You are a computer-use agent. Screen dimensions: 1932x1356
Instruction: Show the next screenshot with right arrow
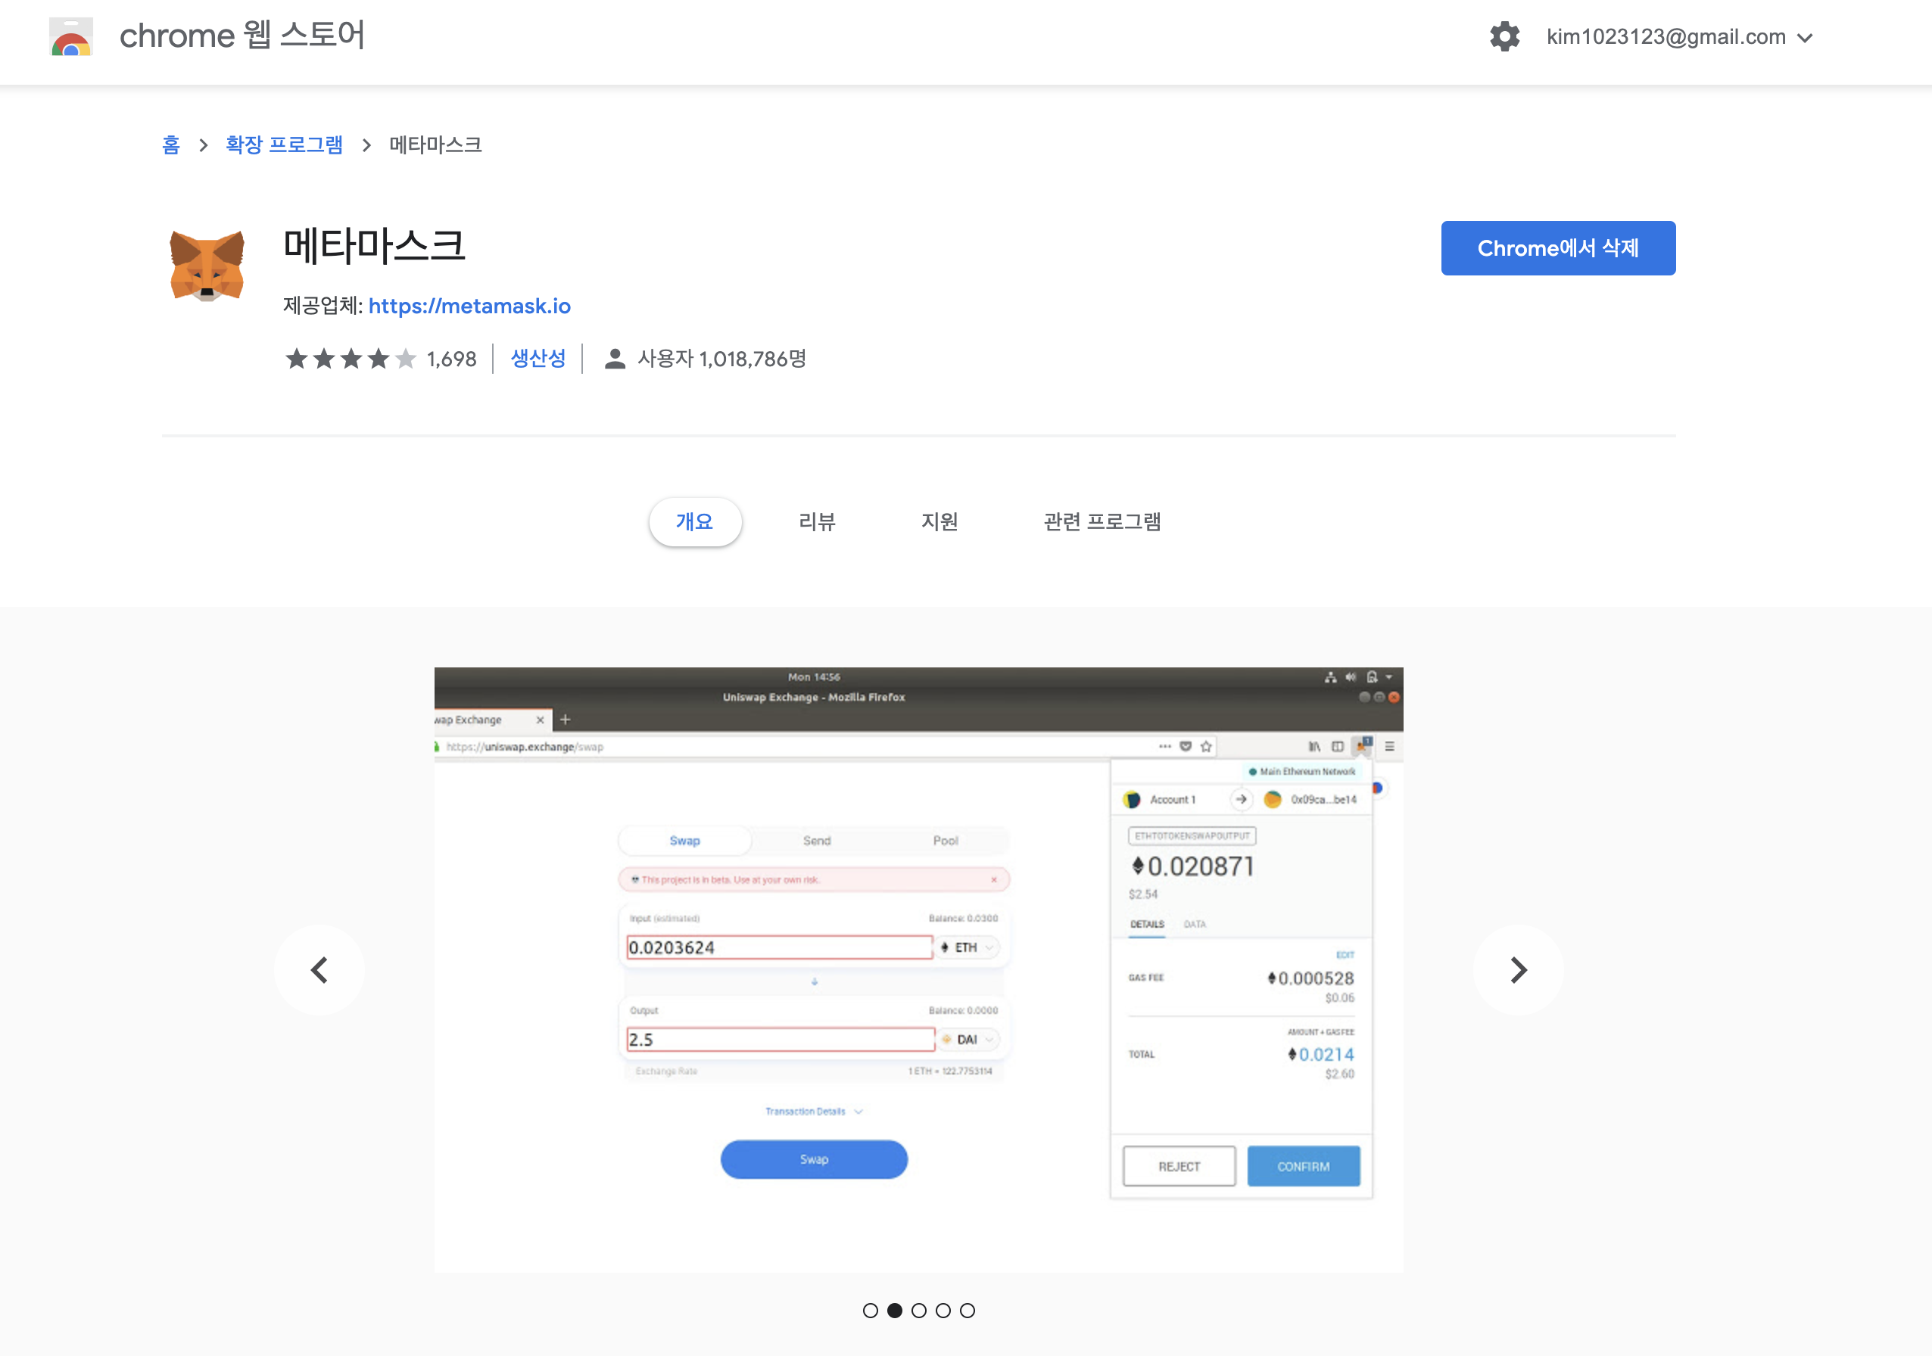[x=1518, y=970]
